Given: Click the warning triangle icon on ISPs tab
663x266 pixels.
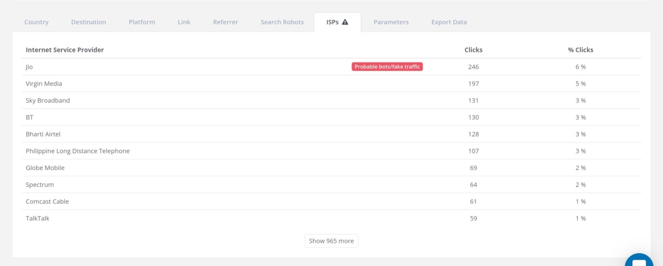Looking at the screenshot, I should (x=345, y=22).
